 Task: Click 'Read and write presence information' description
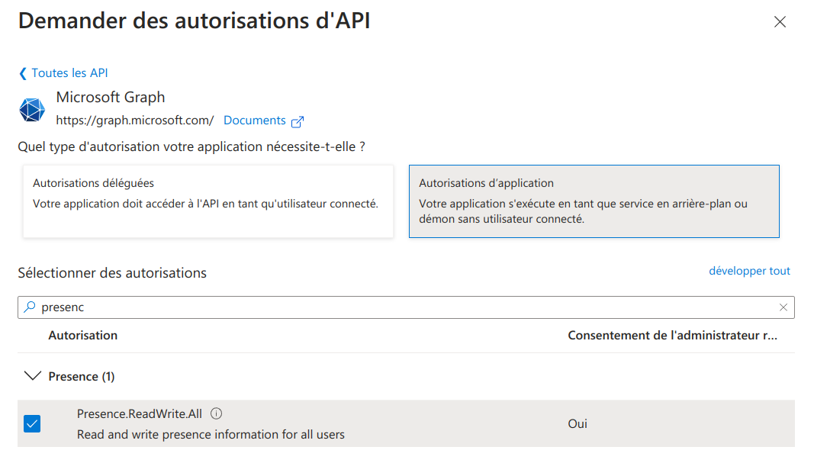point(211,435)
